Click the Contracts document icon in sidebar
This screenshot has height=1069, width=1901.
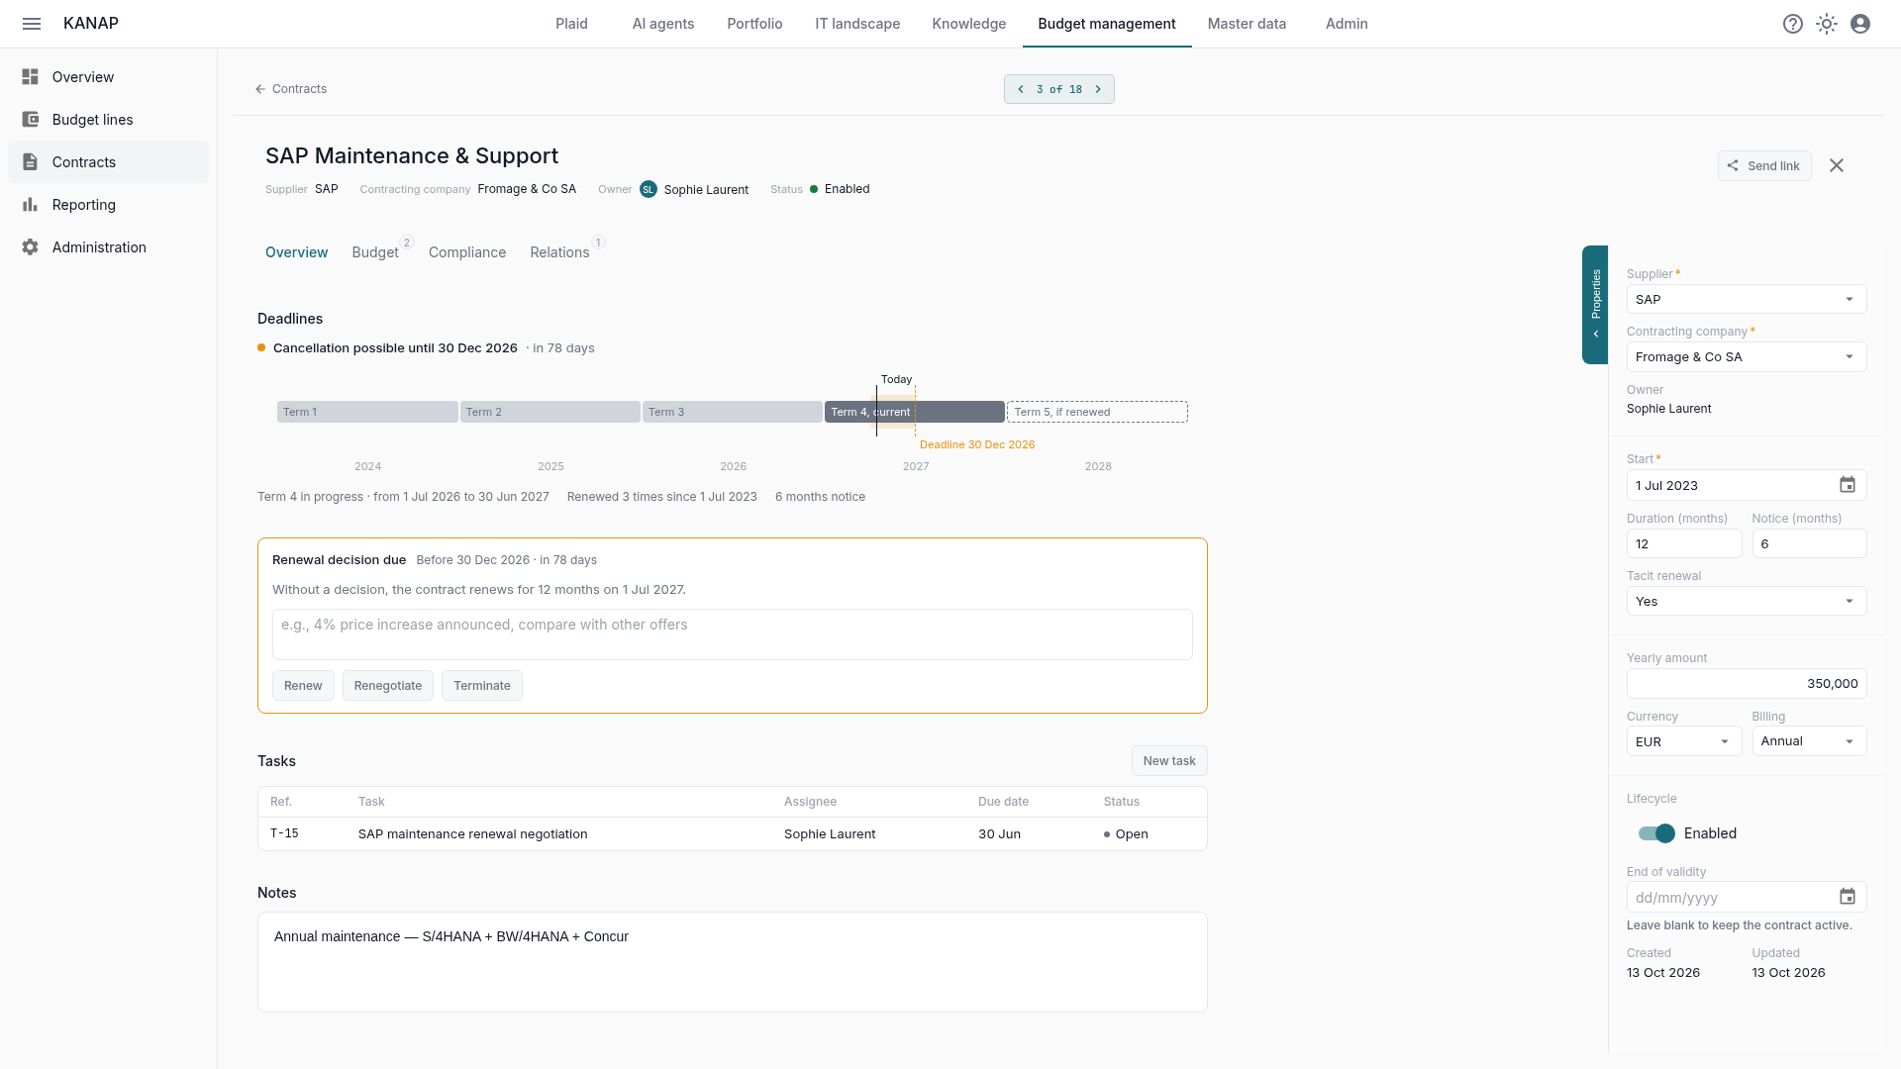(x=31, y=162)
